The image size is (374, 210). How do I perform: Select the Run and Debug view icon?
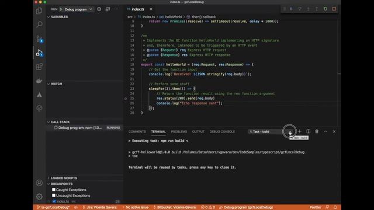pyautogui.click(x=39, y=52)
